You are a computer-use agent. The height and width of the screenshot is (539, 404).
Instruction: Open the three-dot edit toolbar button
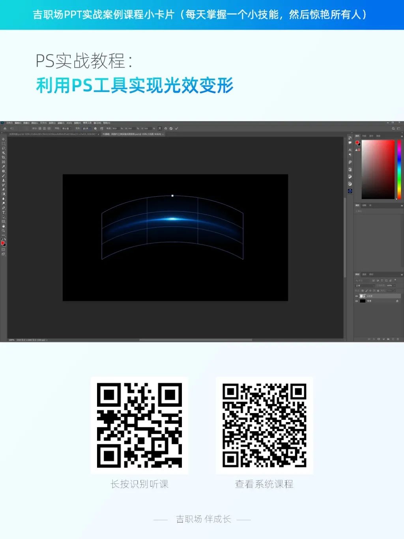click(4, 235)
